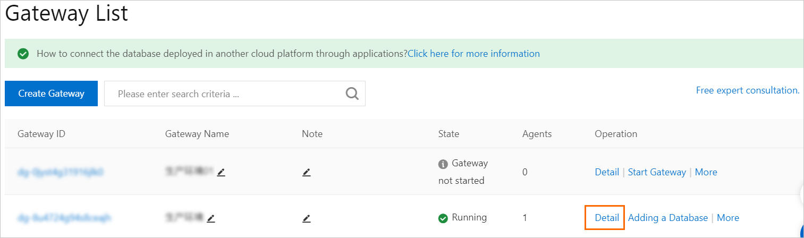The image size is (804, 238).
Task: Open Detail for the Running gateway
Action: click(x=607, y=218)
